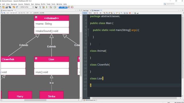Click the toggle bookmark icon in editor toolbar
The width and height of the screenshot is (184, 103).
click(x=121, y=13)
